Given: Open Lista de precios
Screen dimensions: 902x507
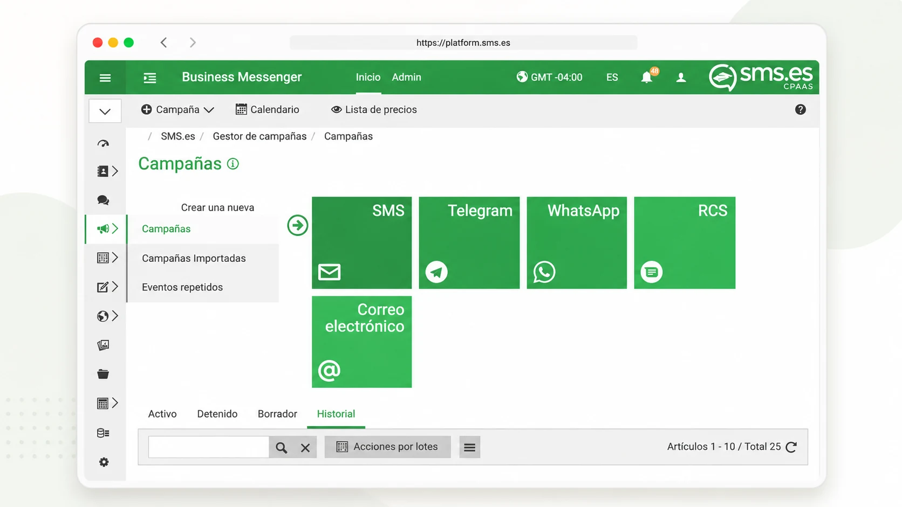Looking at the screenshot, I should (374, 109).
